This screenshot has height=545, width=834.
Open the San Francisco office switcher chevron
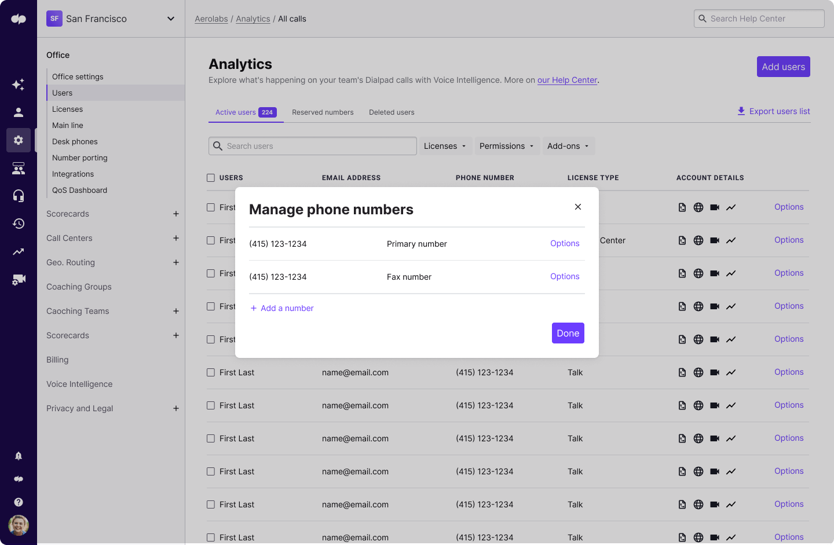pyautogui.click(x=171, y=19)
